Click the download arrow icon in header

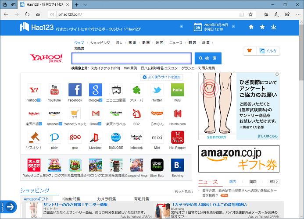(x=274, y=27)
